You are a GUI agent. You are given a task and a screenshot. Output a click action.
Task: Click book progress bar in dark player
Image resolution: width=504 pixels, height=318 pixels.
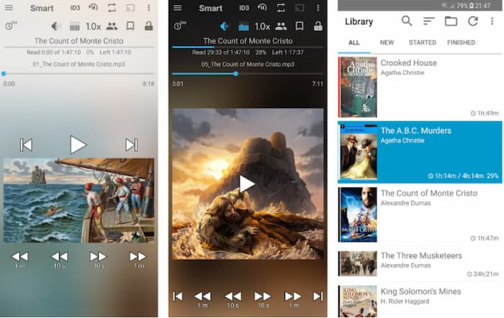248,47
